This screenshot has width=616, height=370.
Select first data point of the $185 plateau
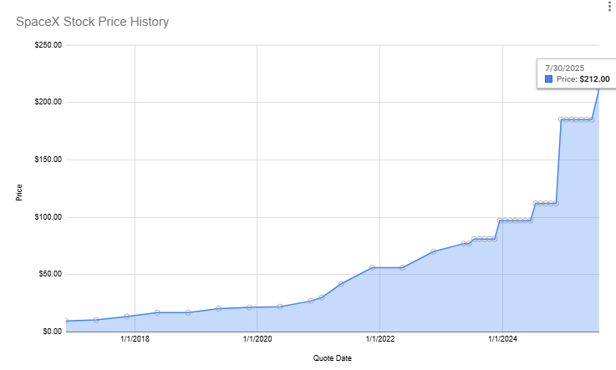click(x=562, y=119)
